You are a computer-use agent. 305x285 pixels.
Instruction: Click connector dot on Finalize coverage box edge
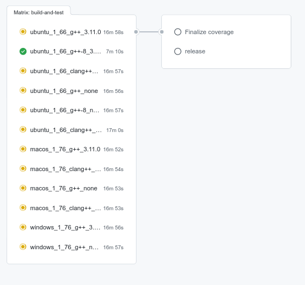tap(162, 32)
